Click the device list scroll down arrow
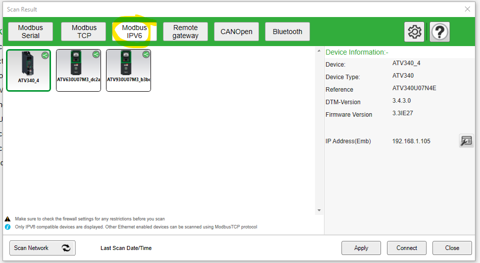The image size is (480, 263). click(319, 210)
